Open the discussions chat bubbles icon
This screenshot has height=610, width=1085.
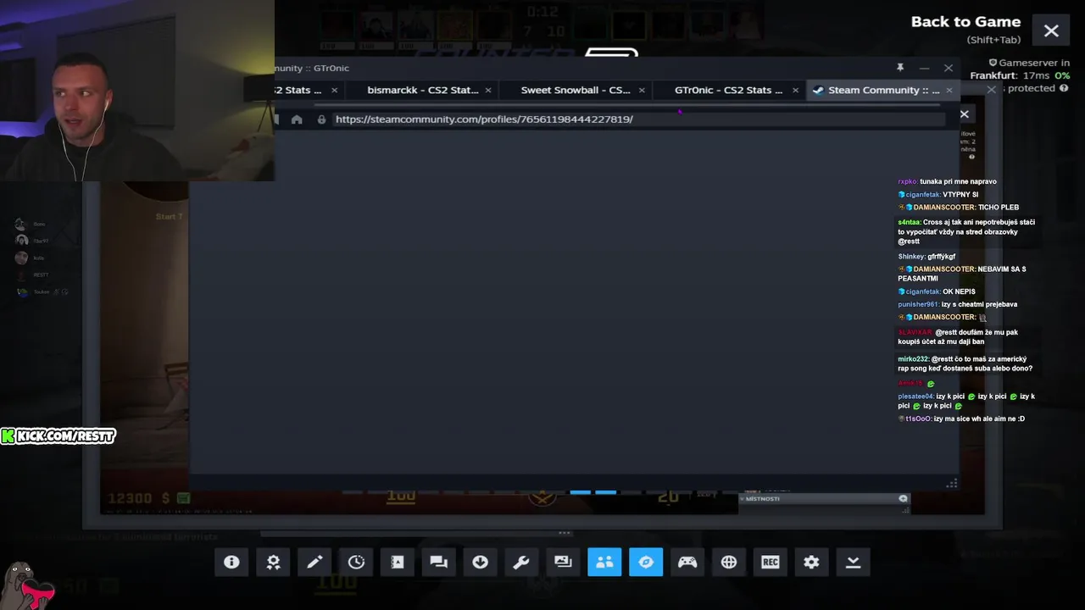click(439, 562)
